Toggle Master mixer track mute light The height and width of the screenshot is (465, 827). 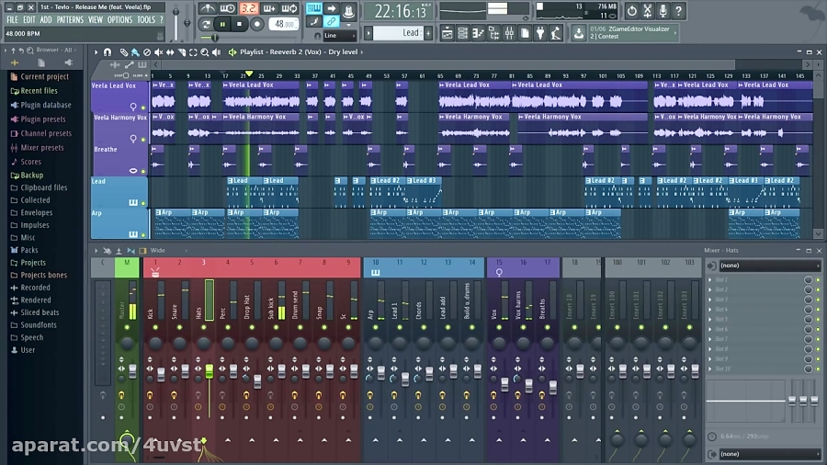click(x=127, y=327)
